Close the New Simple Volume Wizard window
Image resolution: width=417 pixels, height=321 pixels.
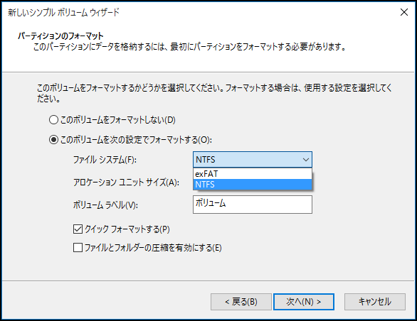(403, 12)
